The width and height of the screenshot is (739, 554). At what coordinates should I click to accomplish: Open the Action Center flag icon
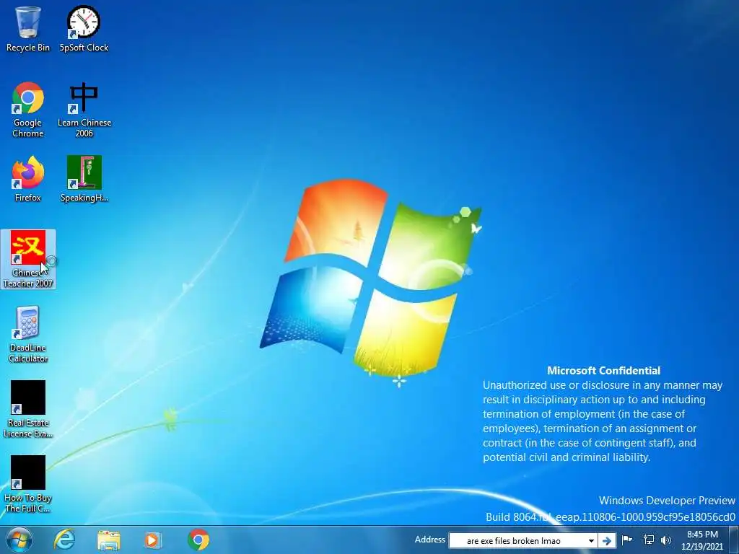(x=627, y=540)
